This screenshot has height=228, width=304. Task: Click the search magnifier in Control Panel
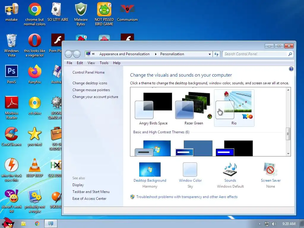(x=290, y=54)
